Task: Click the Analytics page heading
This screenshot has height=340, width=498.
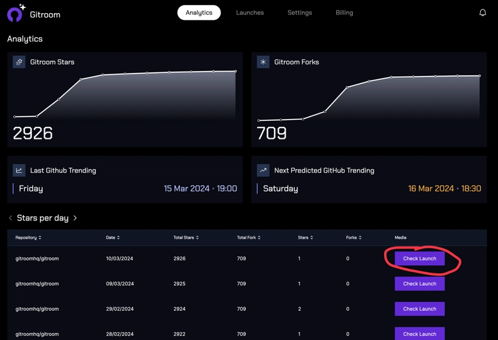Action: (x=25, y=39)
